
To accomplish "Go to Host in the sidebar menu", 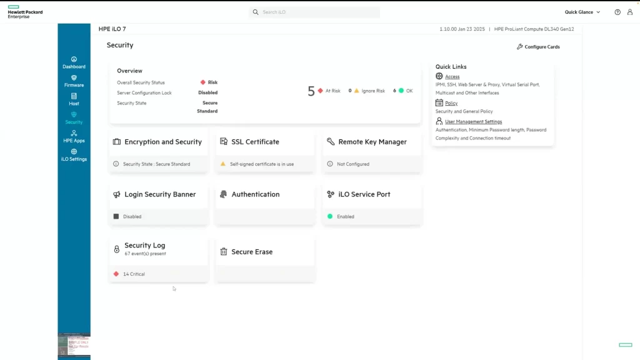I will point(74,100).
